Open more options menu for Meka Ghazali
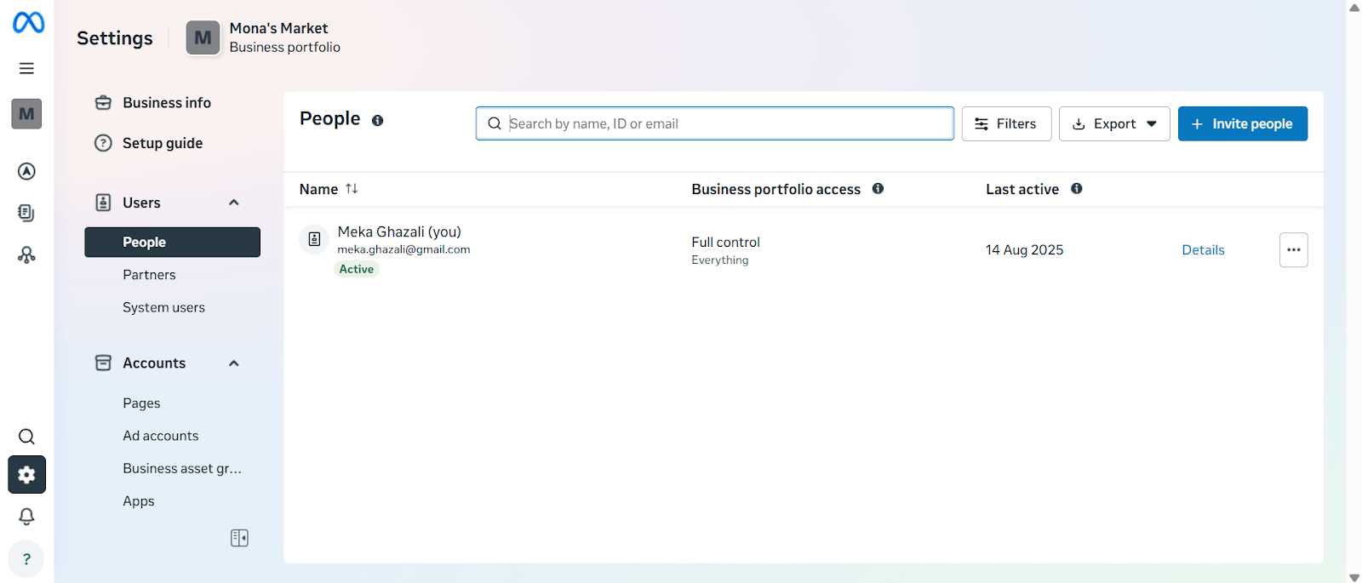This screenshot has width=1362, height=583. (x=1293, y=250)
